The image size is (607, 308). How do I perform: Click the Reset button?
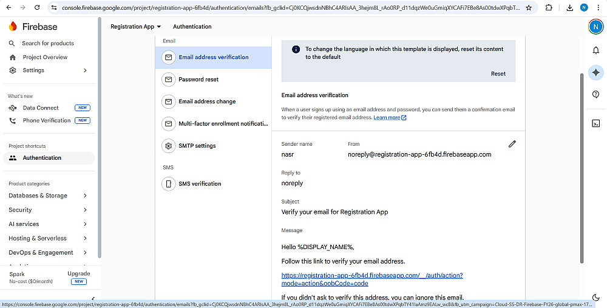pyautogui.click(x=498, y=74)
